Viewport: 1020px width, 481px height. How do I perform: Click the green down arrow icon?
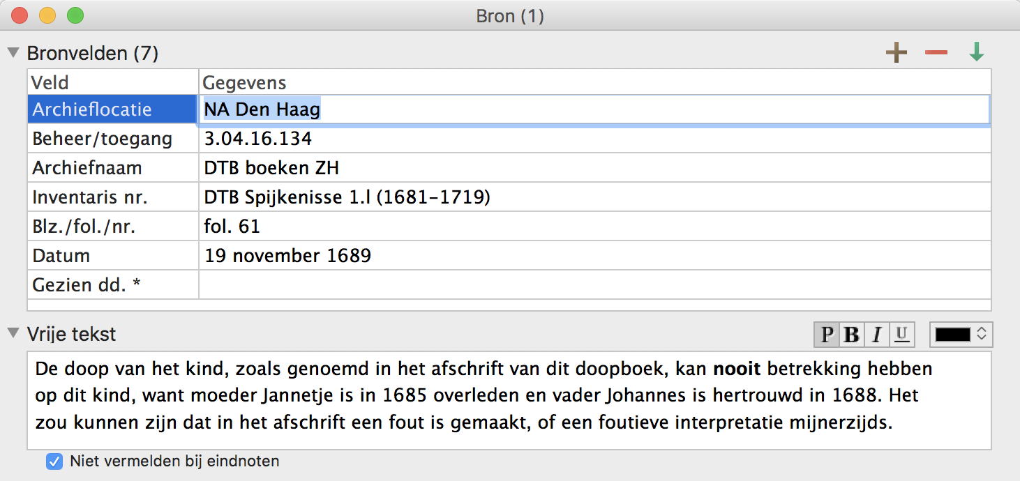(x=976, y=53)
